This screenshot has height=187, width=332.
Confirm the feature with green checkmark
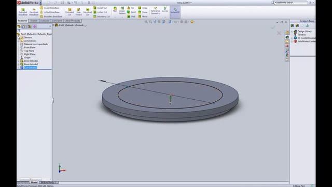pyautogui.click(x=273, y=28)
